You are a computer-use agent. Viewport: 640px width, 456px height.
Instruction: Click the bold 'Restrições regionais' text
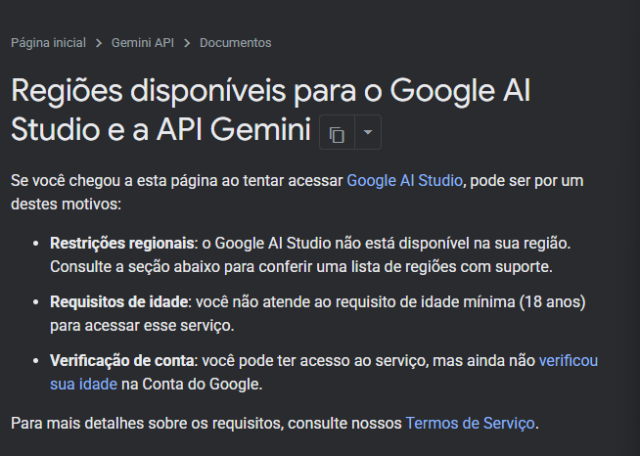(x=122, y=244)
